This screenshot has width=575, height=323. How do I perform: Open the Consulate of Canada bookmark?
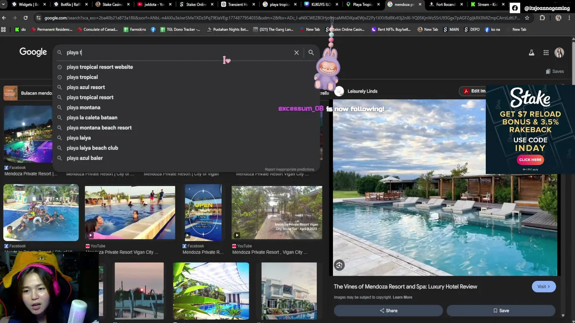(x=97, y=30)
